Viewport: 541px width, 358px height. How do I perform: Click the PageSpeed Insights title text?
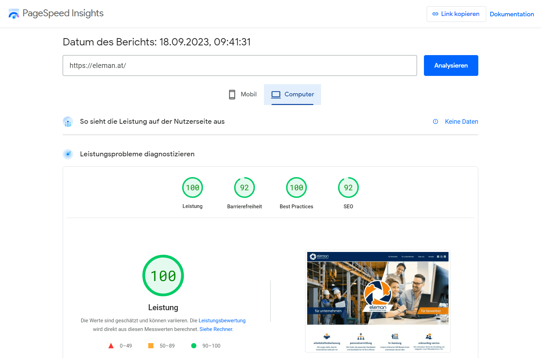pos(63,13)
